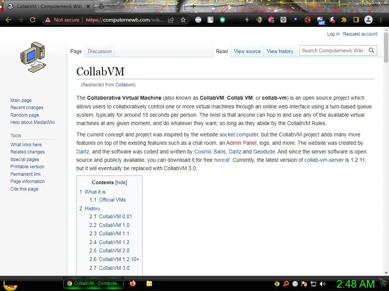Go to a Random page

pos(25,115)
